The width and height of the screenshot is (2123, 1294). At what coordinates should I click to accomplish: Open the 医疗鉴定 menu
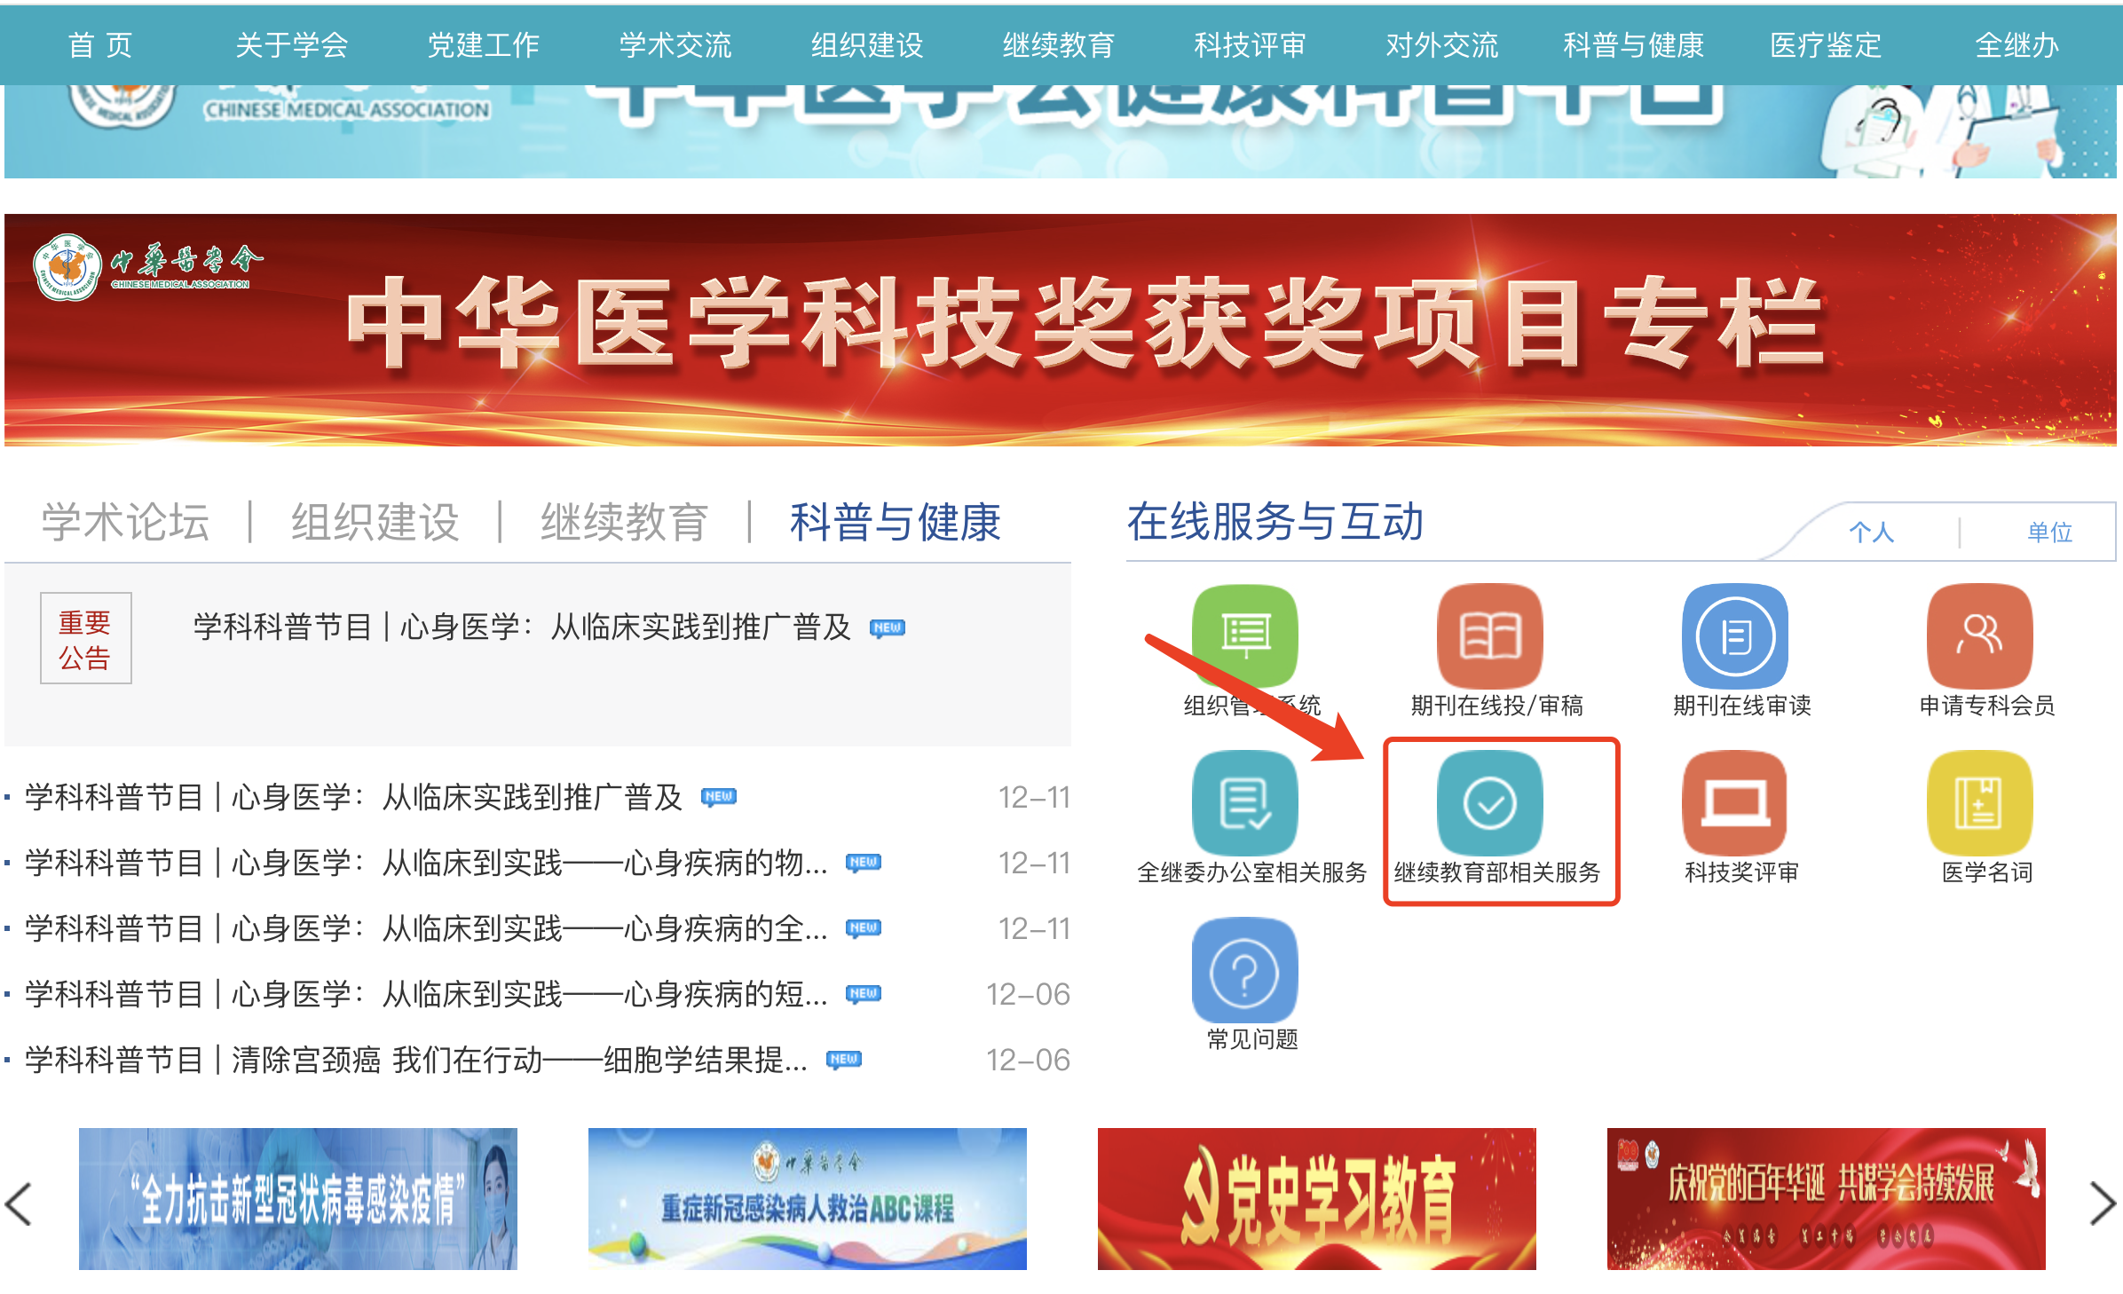(x=1826, y=44)
